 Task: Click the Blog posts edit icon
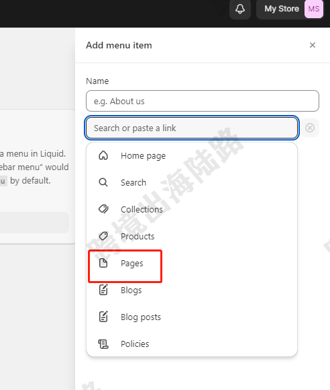tap(103, 317)
